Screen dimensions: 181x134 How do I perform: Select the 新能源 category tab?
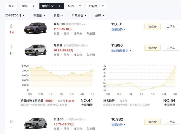click(x=93, y=6)
